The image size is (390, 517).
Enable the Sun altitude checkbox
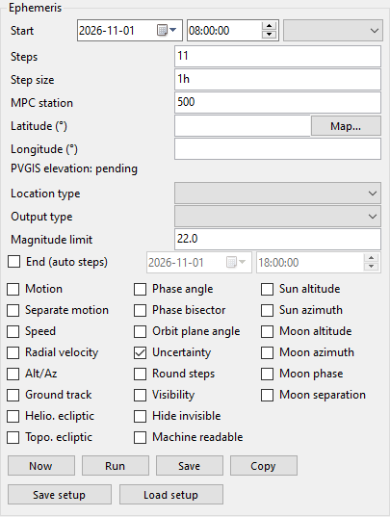(x=267, y=289)
